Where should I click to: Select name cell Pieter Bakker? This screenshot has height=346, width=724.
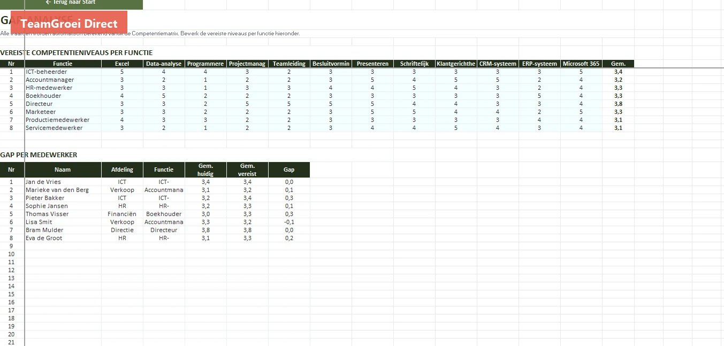click(x=63, y=198)
